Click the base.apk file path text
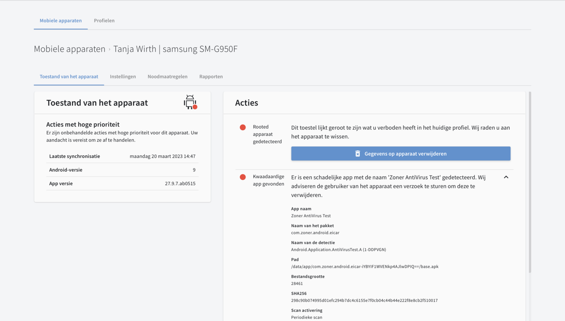 365,267
